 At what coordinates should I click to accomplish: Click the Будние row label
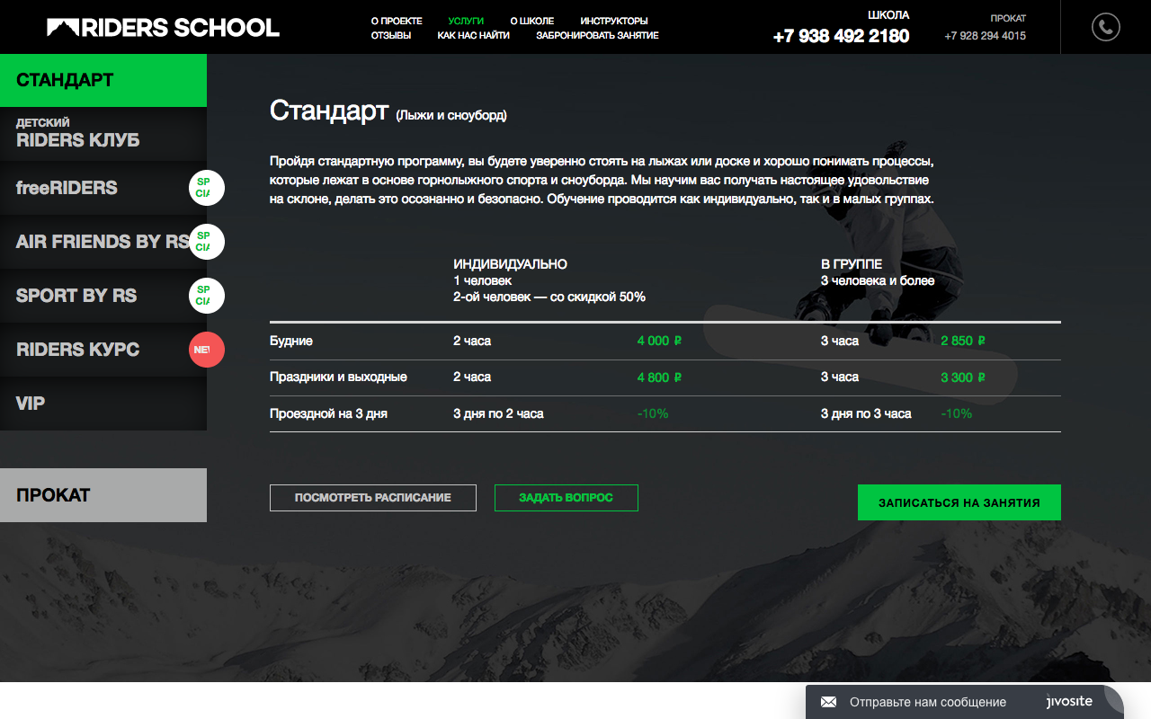click(x=291, y=342)
